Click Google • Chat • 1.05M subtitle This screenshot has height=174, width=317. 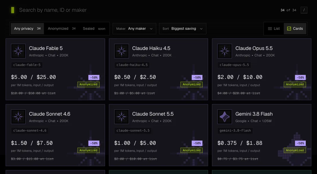[x=253, y=121]
